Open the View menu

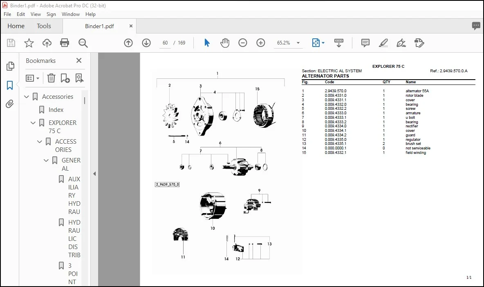tap(36, 14)
